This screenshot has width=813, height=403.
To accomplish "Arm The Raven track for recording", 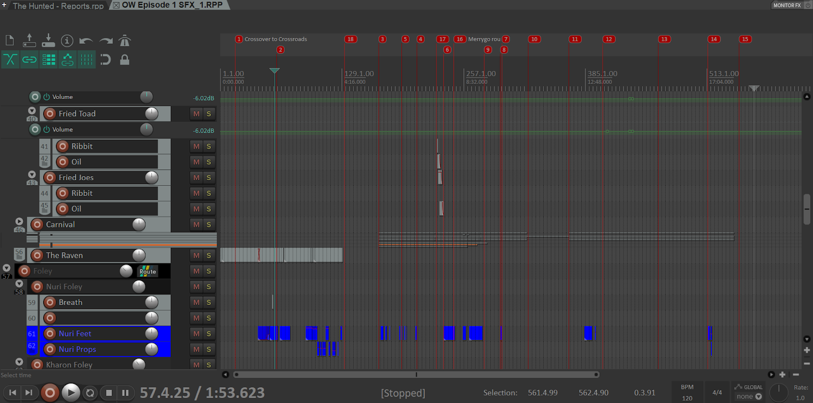I will click(37, 255).
